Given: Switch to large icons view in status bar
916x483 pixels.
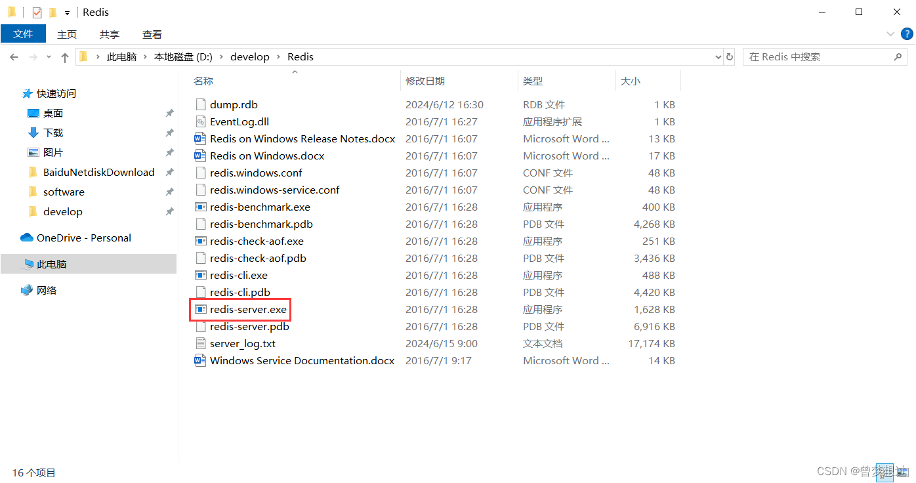Looking at the screenshot, I should (x=904, y=472).
